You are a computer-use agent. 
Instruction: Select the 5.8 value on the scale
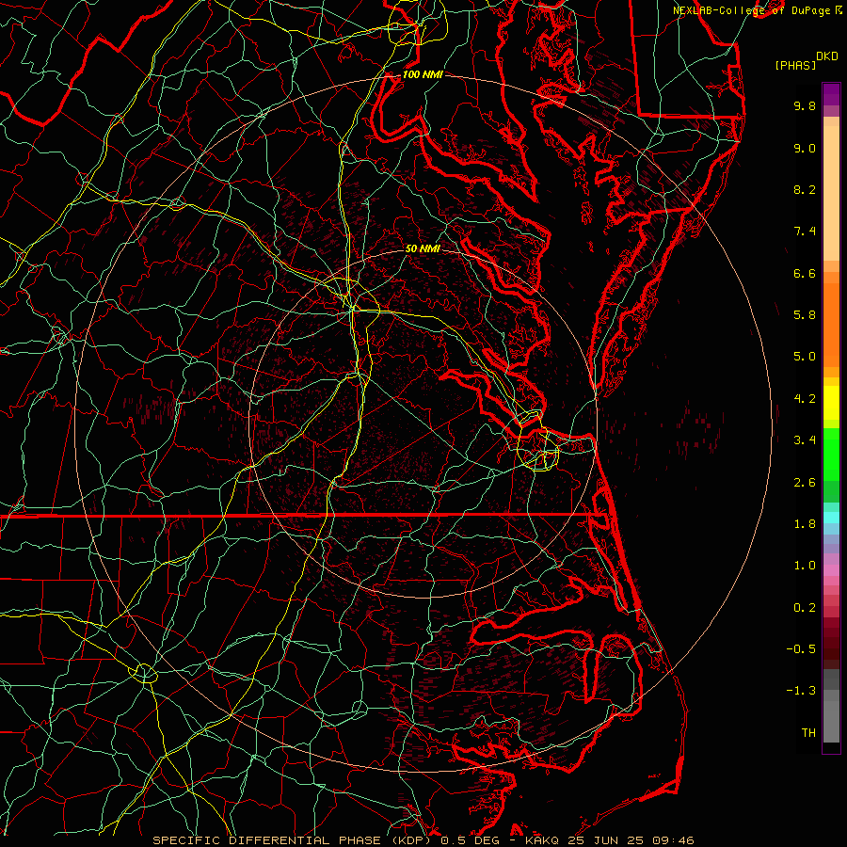point(805,315)
